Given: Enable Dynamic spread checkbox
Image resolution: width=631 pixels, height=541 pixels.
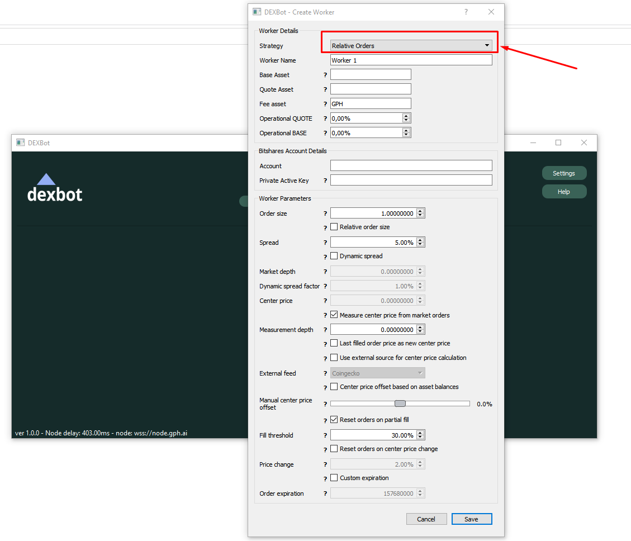Looking at the screenshot, I should pyautogui.click(x=334, y=255).
